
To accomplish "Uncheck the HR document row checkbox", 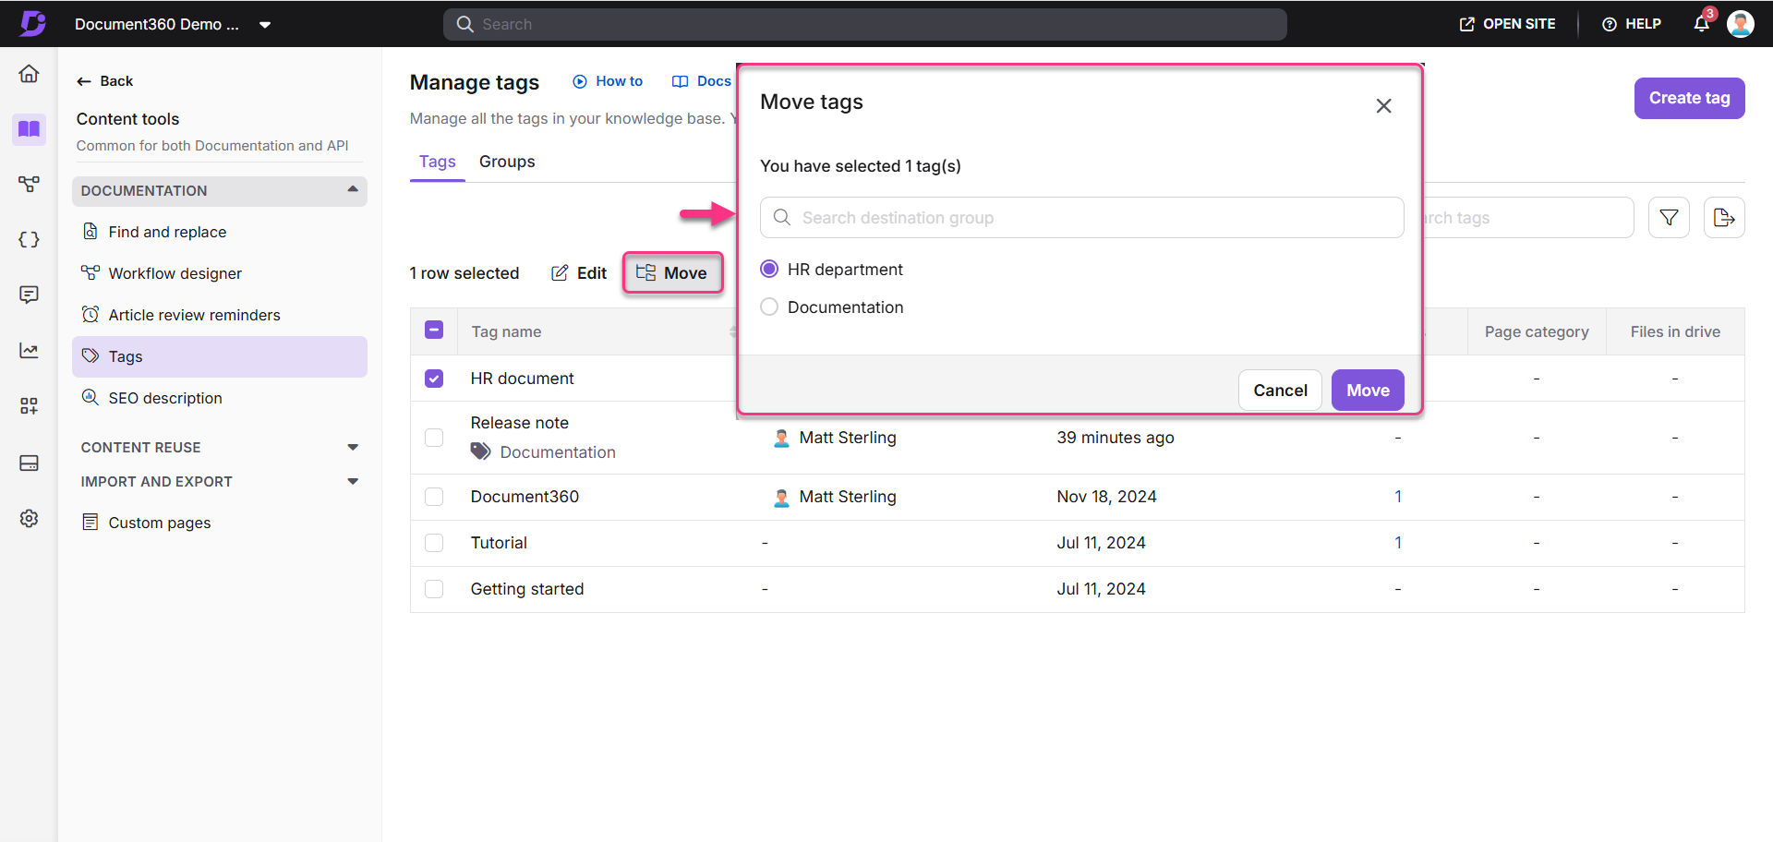I will (x=434, y=379).
